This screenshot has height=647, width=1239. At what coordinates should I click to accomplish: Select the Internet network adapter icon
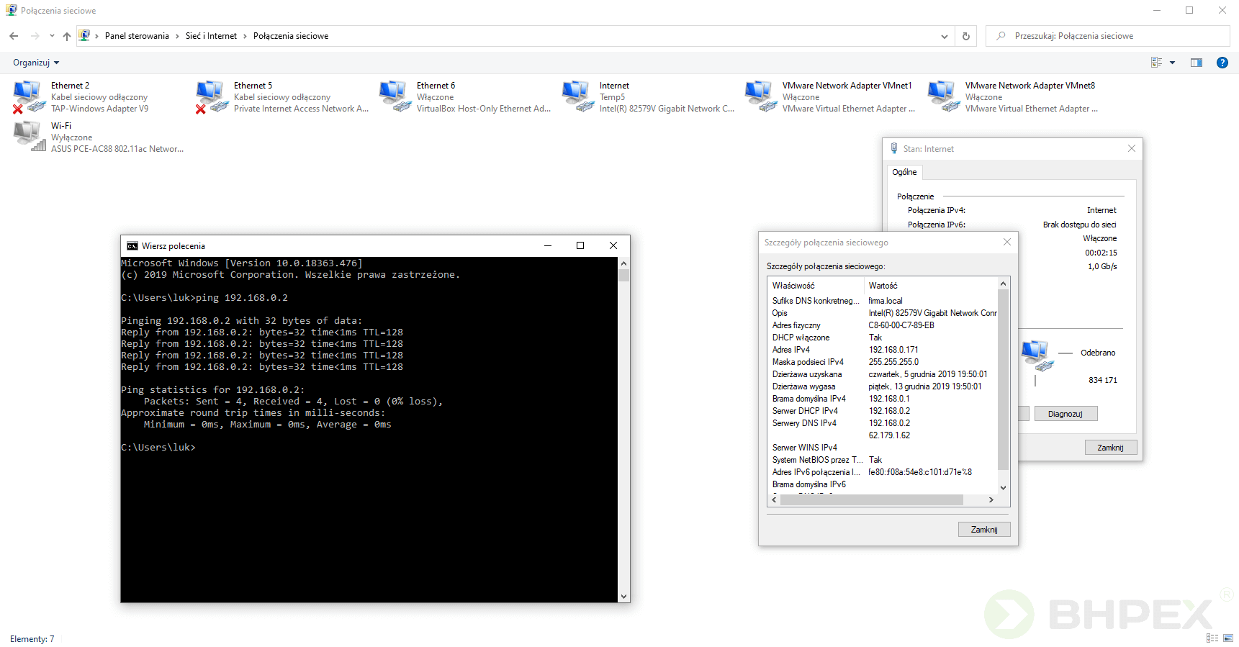click(x=577, y=96)
